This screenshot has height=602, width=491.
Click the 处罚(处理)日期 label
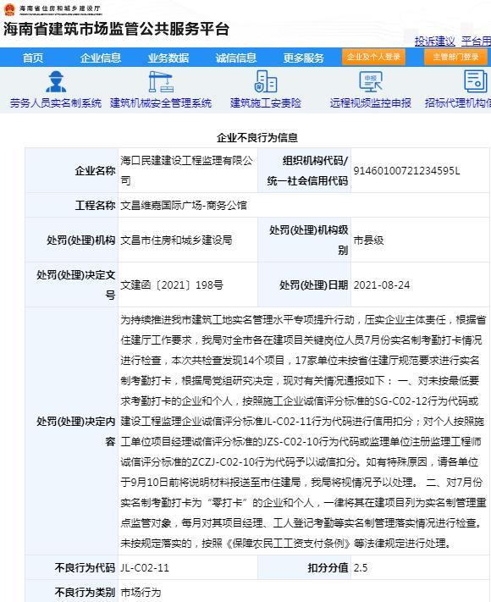313,284
